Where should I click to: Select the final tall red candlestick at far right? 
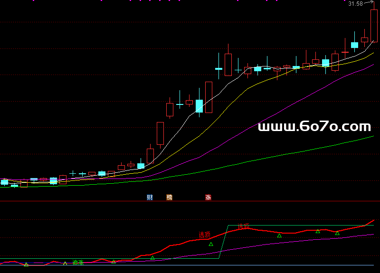(374, 26)
